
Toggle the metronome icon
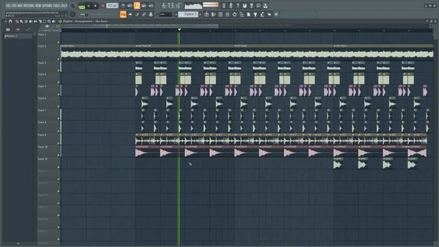123,5
